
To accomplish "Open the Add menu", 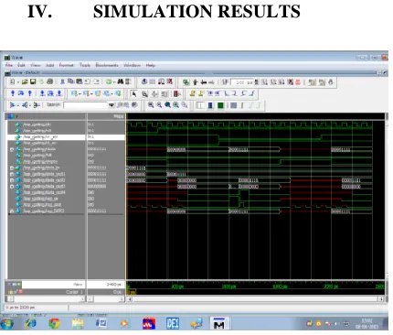I will coord(49,65).
